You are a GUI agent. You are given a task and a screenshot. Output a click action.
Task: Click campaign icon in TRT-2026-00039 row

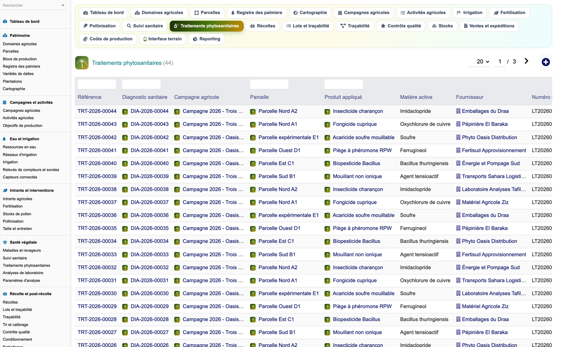click(x=177, y=177)
